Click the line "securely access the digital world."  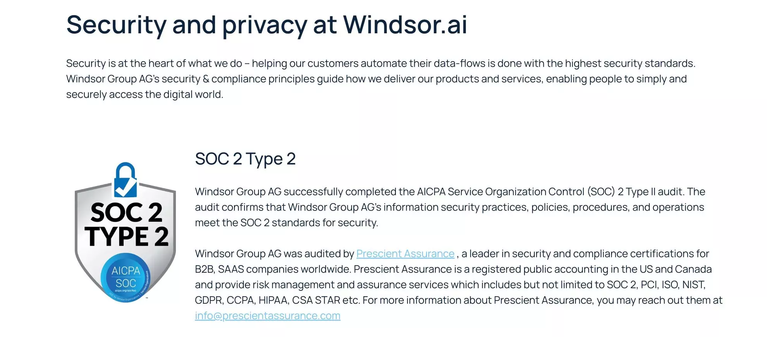(144, 94)
